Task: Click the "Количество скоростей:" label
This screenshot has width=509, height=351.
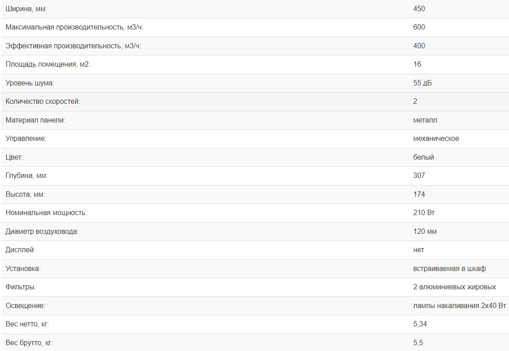Action: point(42,101)
